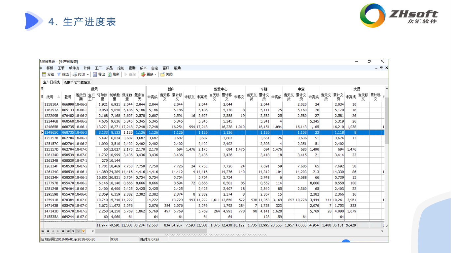451x253 pixels.
Task: Restore the inner MDI child window
Action: (381, 68)
